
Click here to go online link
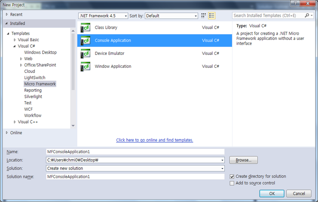click(x=155, y=140)
